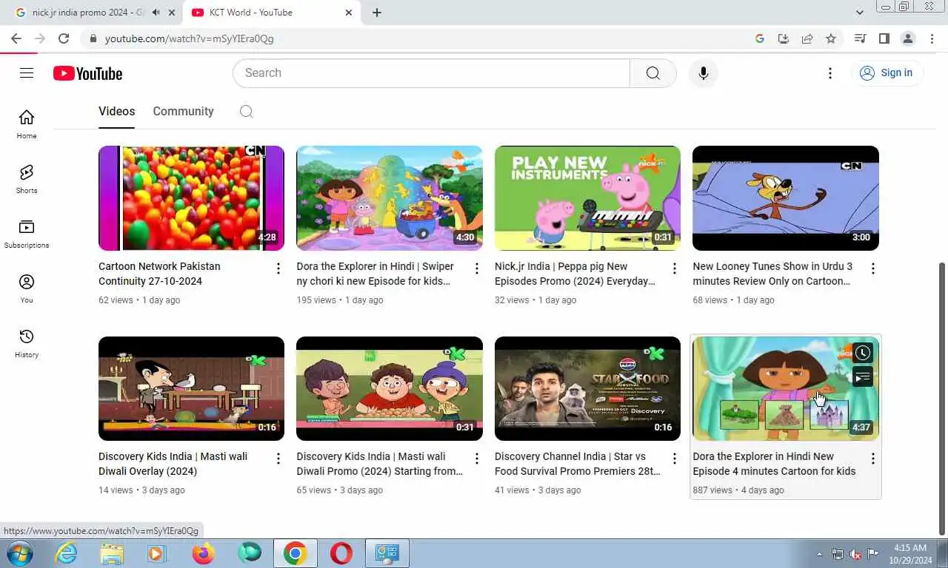Viewport: 948px width, 568px height.
Task: Open the Chrome tab search chevron
Action: click(x=859, y=13)
